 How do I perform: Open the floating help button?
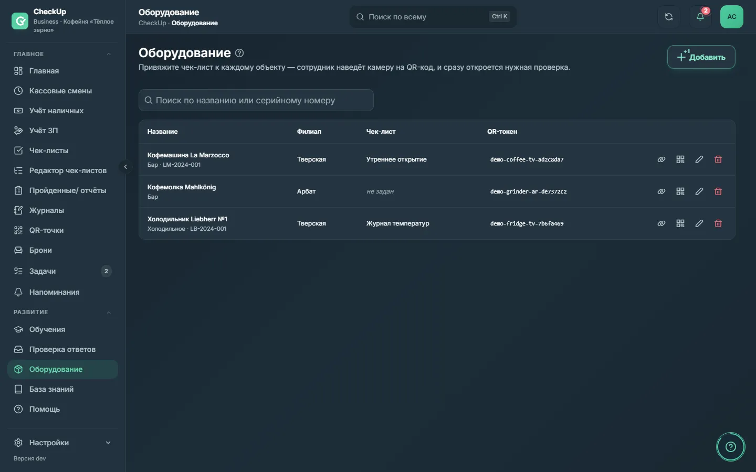[731, 447]
